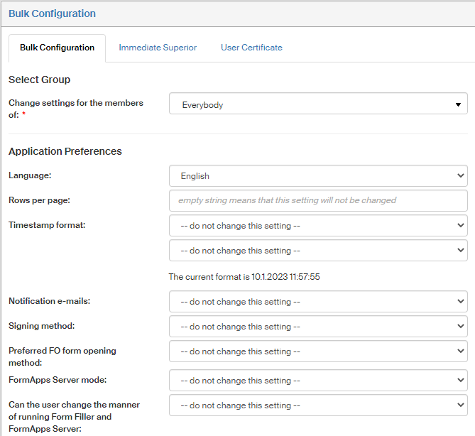Open the second Timestamp format dropdown
This screenshot has width=475, height=436.
(318, 251)
